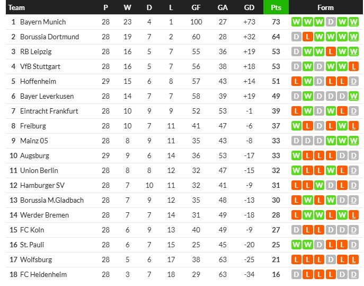
Task: Click the win badge in Hoffenheim's form
Action: [x=307, y=81]
